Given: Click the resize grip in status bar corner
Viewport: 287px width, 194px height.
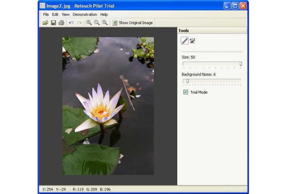Looking at the screenshot, I should pyautogui.click(x=245, y=190).
